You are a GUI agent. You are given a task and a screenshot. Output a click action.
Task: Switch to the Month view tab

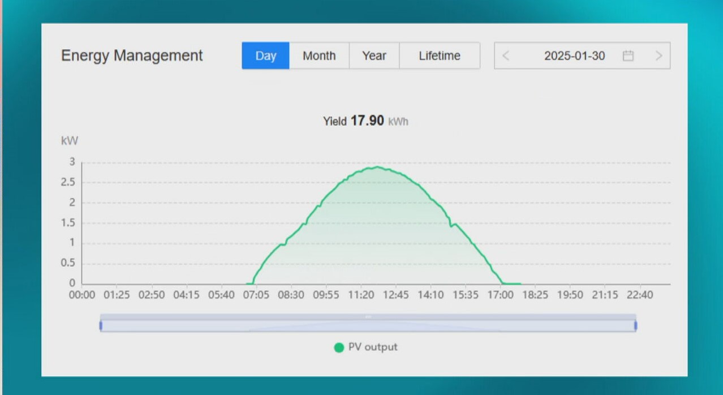tap(319, 56)
